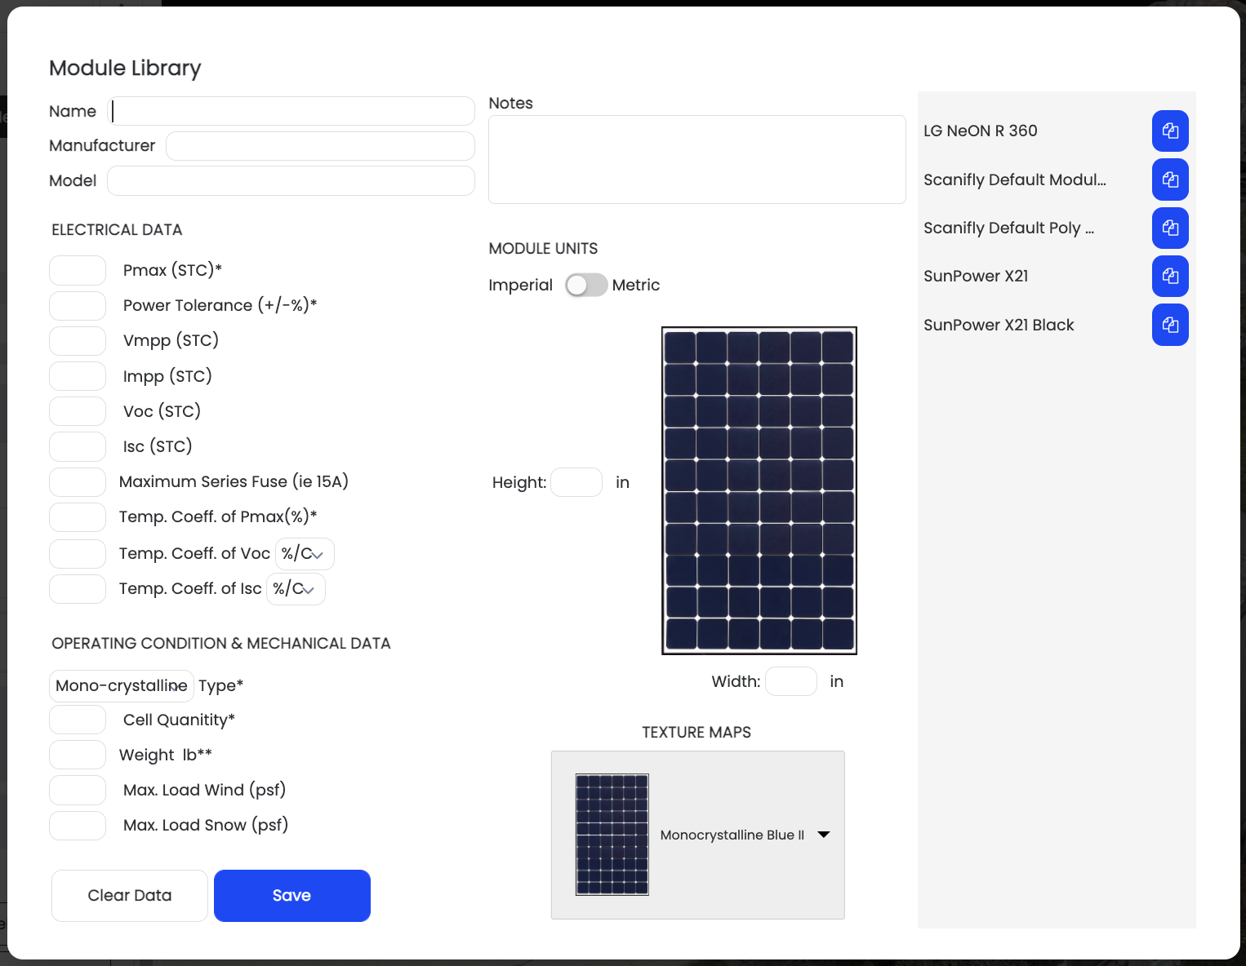Switch module units from Imperial to Metric
Viewport: 1246px width, 966px height.
586,285
